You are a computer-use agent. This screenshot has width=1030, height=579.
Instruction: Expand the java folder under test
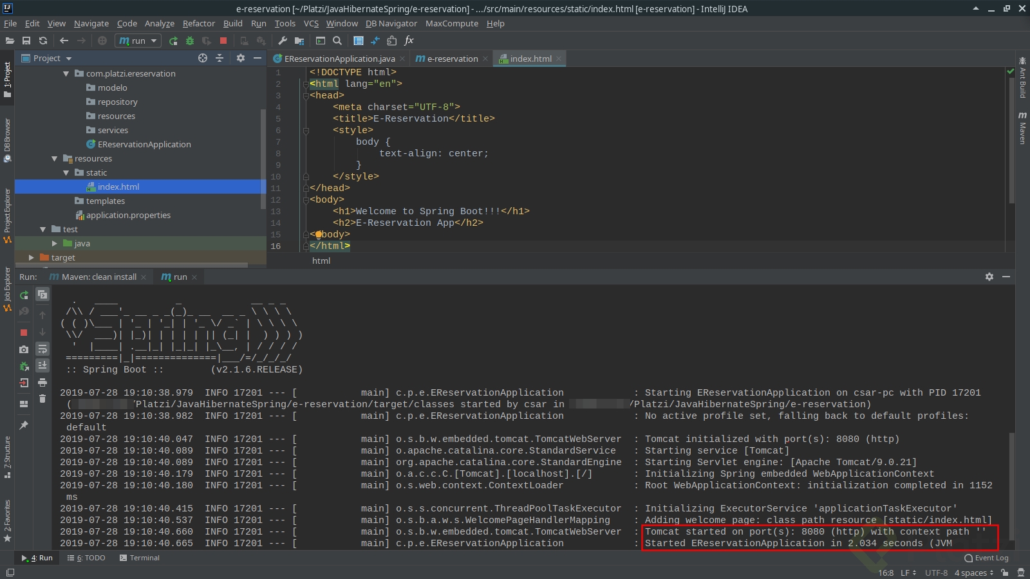point(54,244)
